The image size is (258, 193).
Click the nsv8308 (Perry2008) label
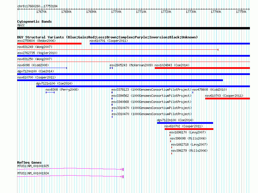point(62,90)
